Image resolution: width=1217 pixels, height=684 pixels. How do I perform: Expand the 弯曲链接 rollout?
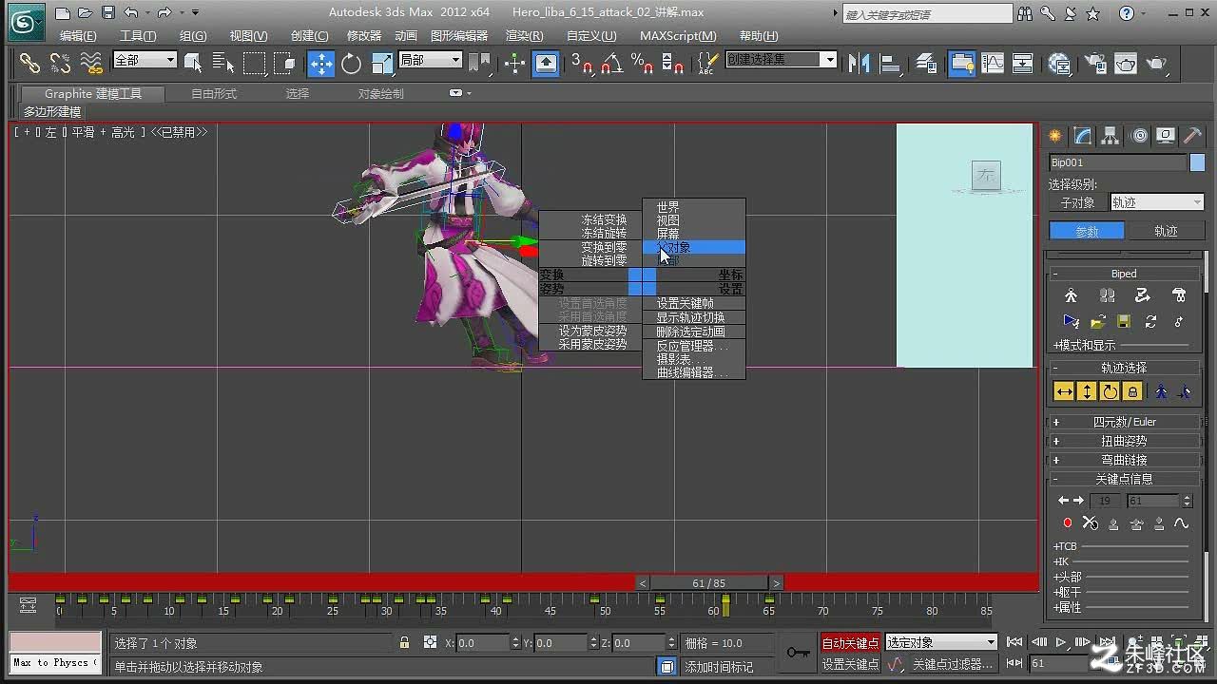1123,460
